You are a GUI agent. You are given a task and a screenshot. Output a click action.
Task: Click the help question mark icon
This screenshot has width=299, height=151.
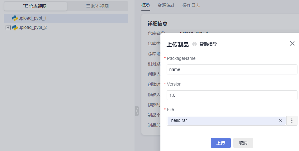point(195,44)
